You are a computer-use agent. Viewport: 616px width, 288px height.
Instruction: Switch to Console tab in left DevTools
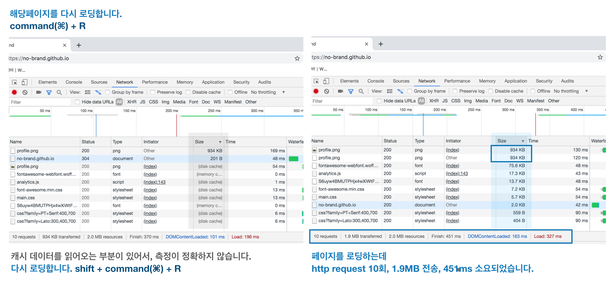point(74,82)
